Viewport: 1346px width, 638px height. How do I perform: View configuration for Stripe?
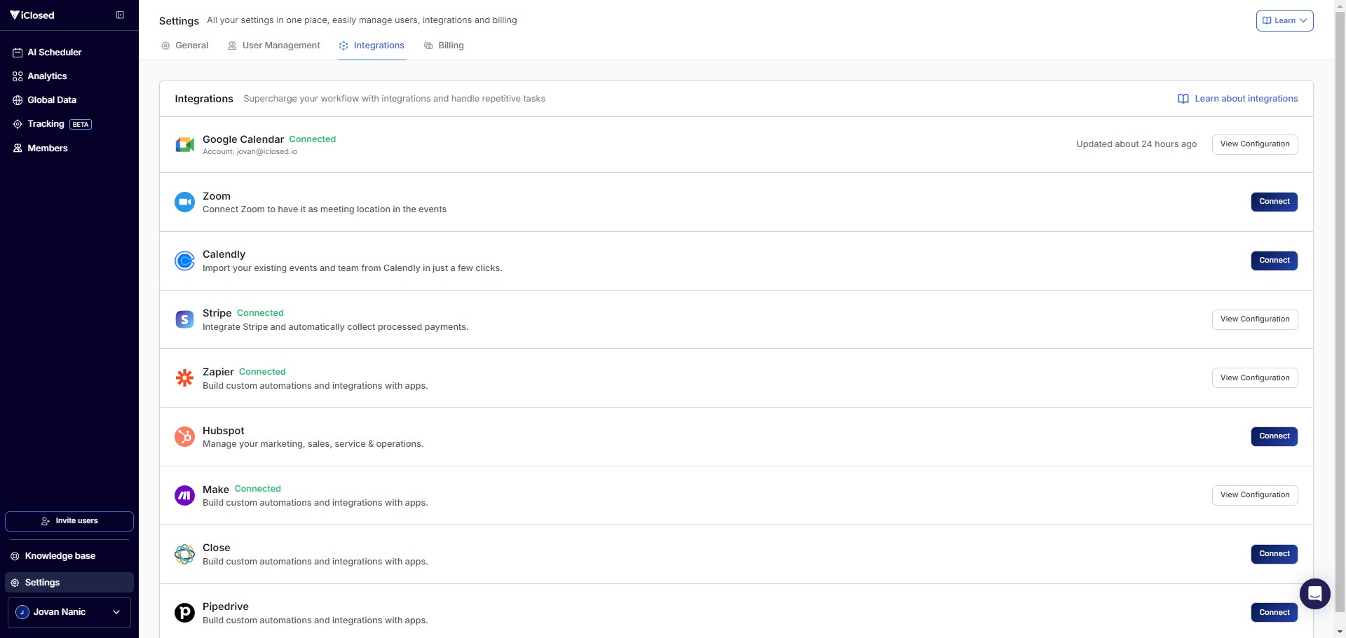(x=1255, y=319)
